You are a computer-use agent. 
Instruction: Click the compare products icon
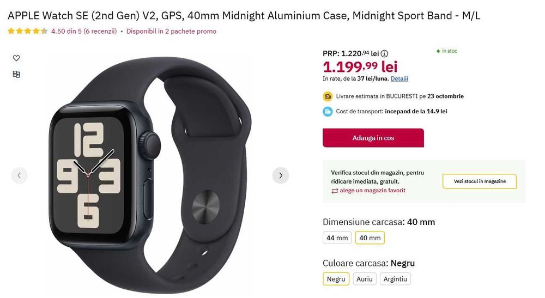point(16,74)
